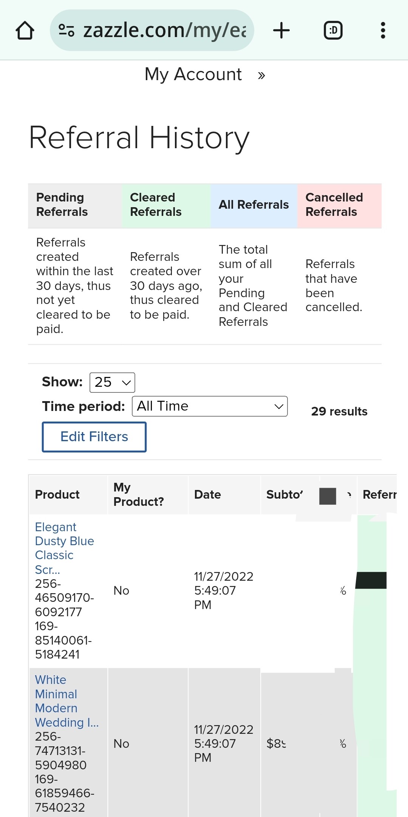Tap the double chevron next to My Account
Screen dimensions: 408x817
[x=261, y=76]
